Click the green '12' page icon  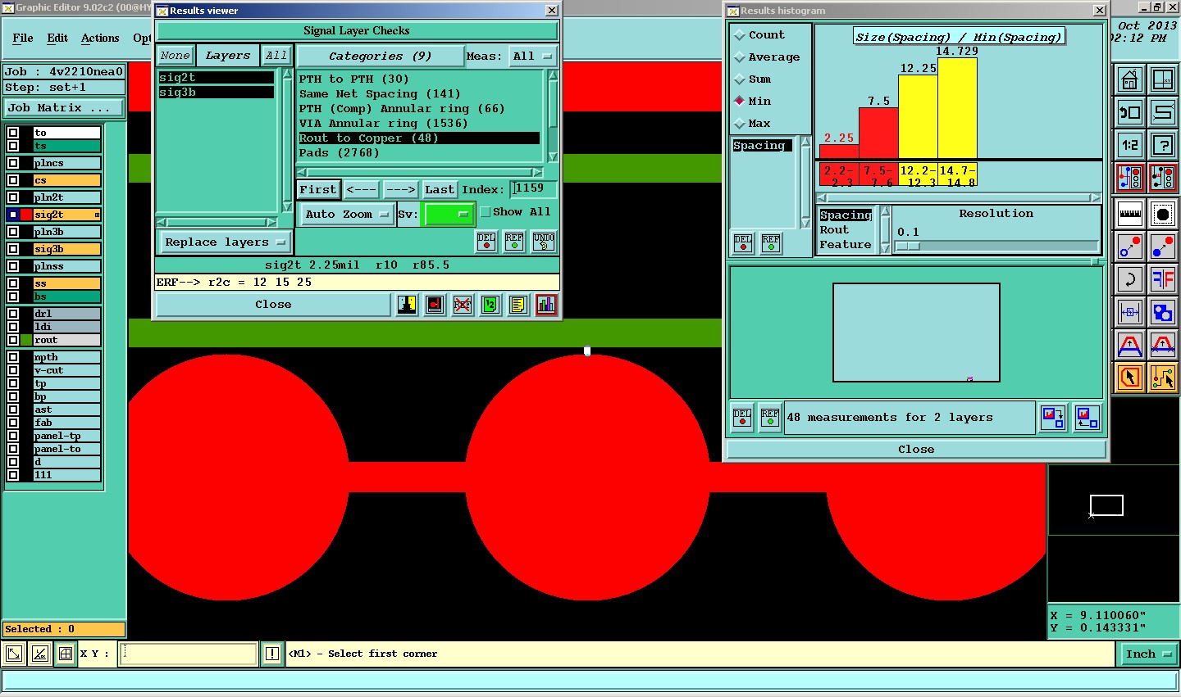click(490, 305)
